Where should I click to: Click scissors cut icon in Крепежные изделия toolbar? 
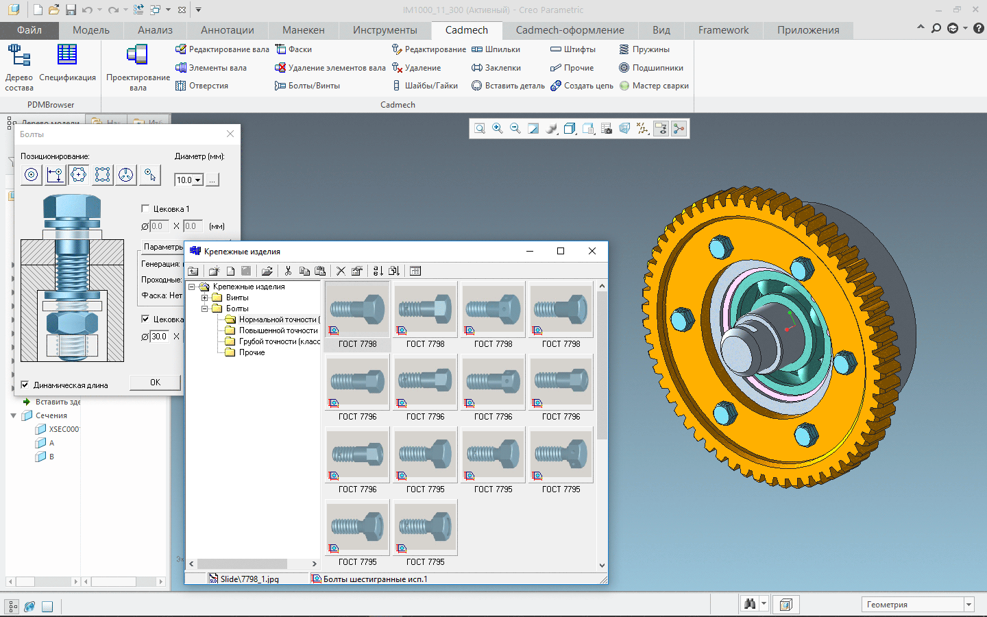point(288,271)
